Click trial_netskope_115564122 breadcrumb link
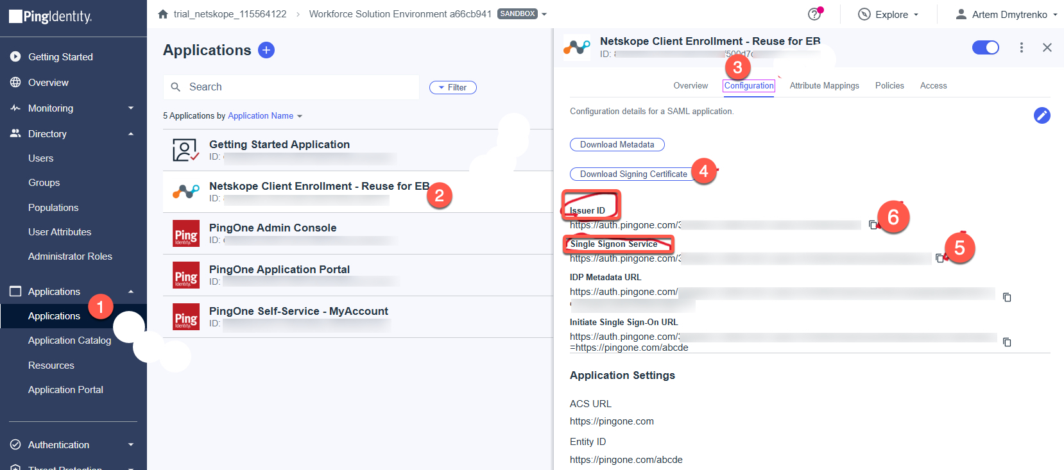 (x=230, y=14)
